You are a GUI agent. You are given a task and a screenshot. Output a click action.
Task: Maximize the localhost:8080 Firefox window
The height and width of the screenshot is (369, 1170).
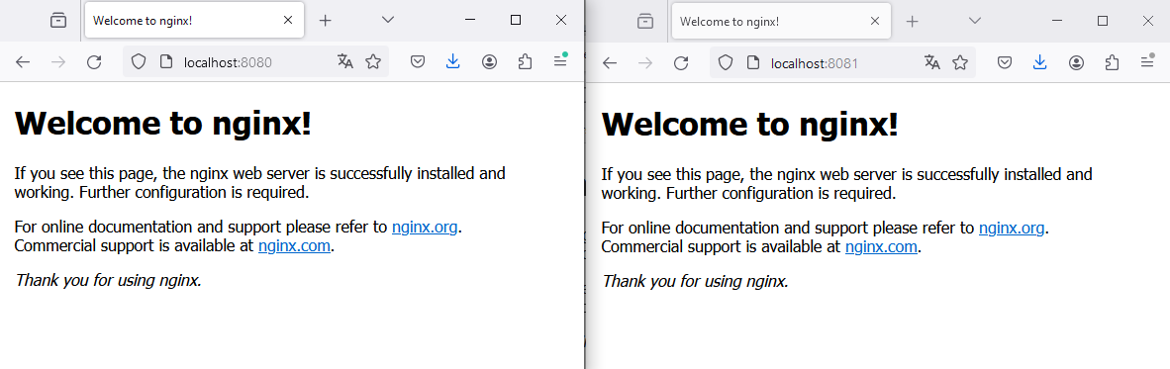click(516, 20)
